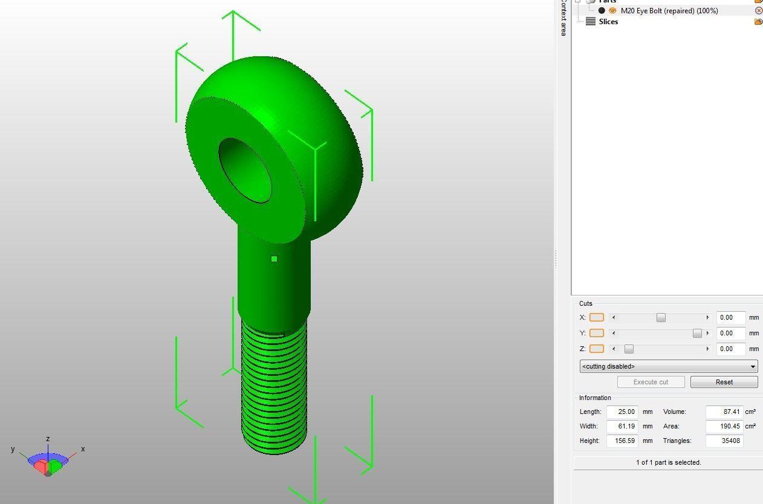This screenshot has width=763, height=504.
Task: Click the part selection status text
Action: coord(669,462)
